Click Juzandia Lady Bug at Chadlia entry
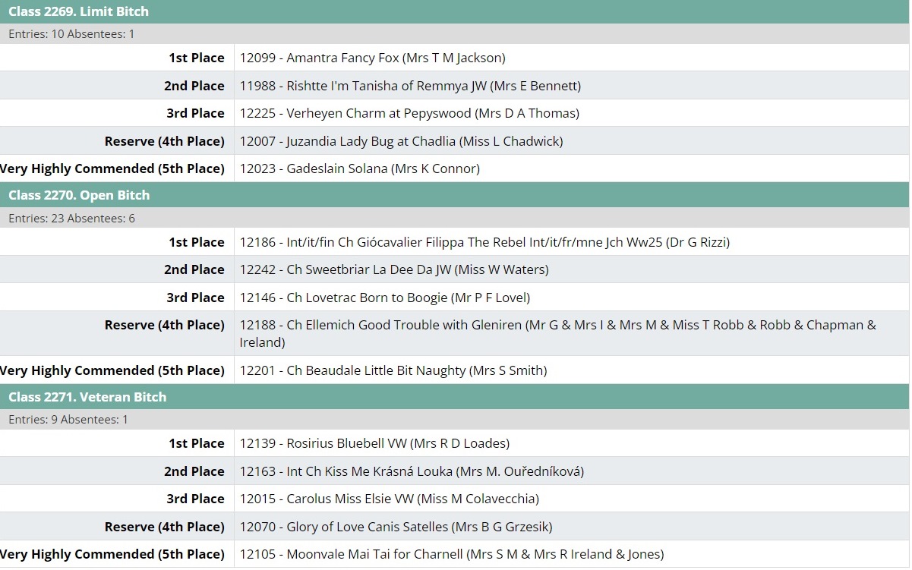Image resolution: width=912 pixels, height=570 pixels. click(401, 141)
